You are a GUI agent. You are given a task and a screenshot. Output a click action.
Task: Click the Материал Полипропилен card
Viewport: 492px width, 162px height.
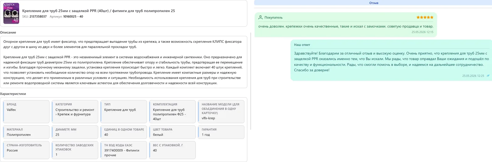[26, 132]
